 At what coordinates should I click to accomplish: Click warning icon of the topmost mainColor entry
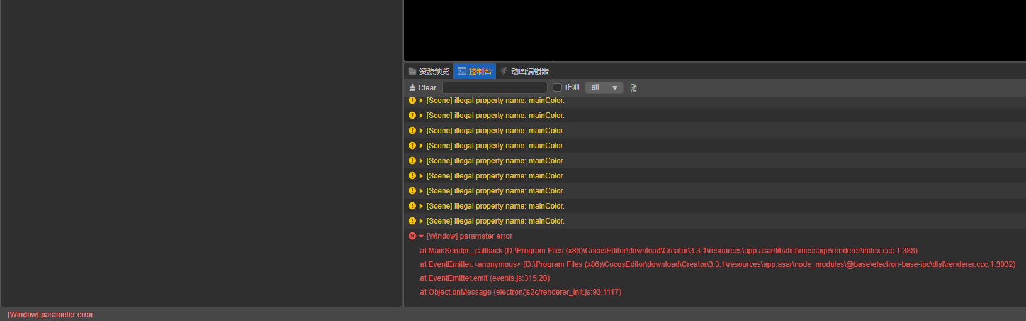point(412,101)
